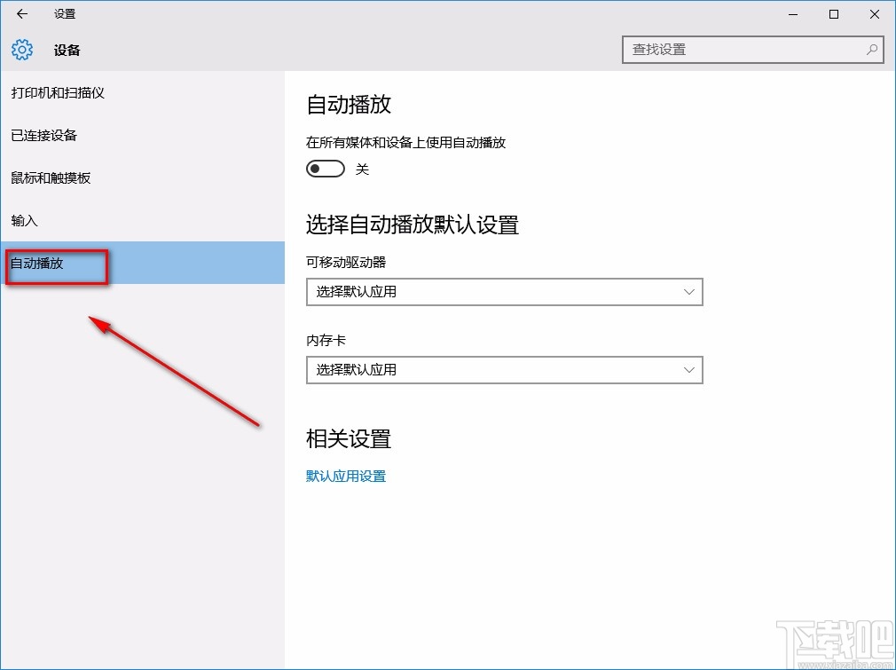896x670 pixels.
Task: Open the 内存卡 default app dropdown
Action: 504,370
